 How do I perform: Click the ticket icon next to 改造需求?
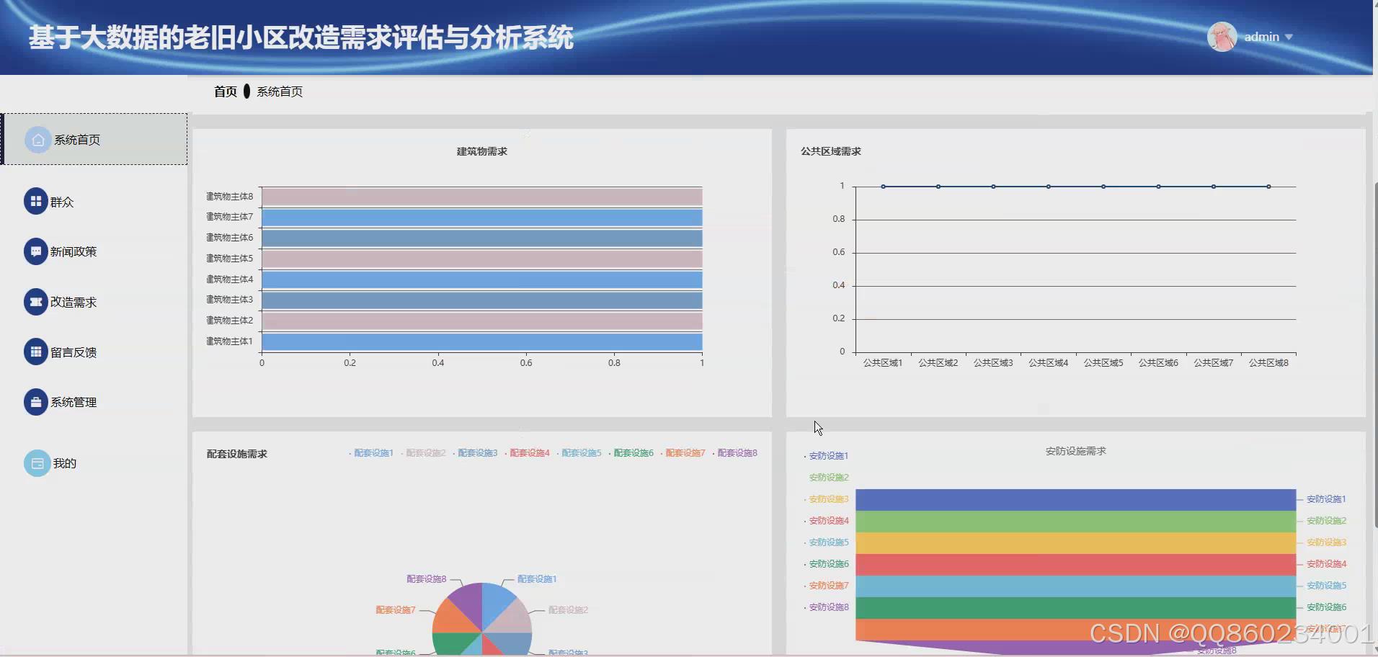(x=36, y=302)
